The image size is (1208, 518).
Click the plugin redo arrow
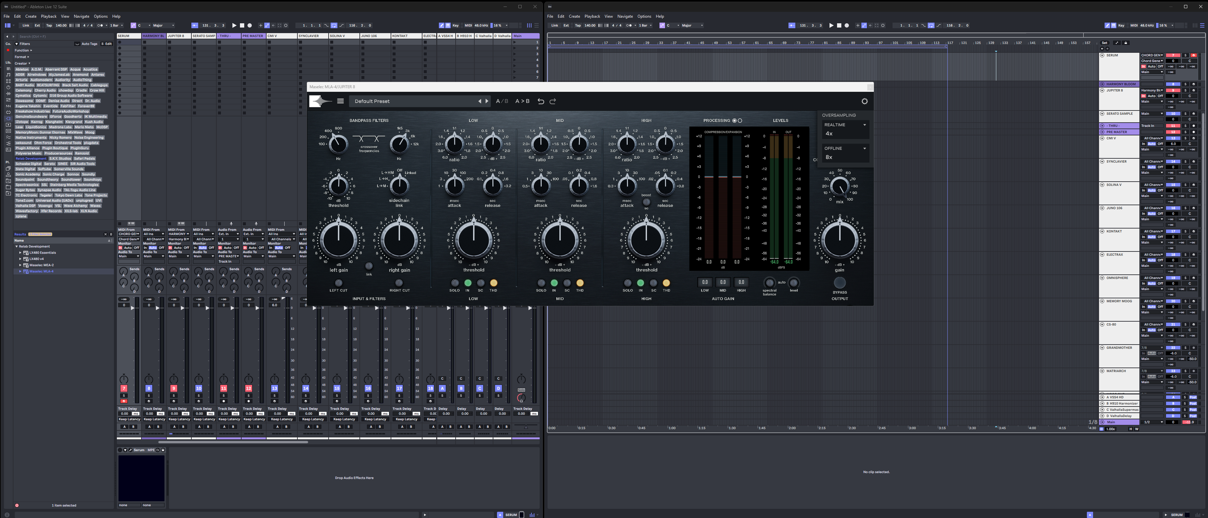pos(552,101)
